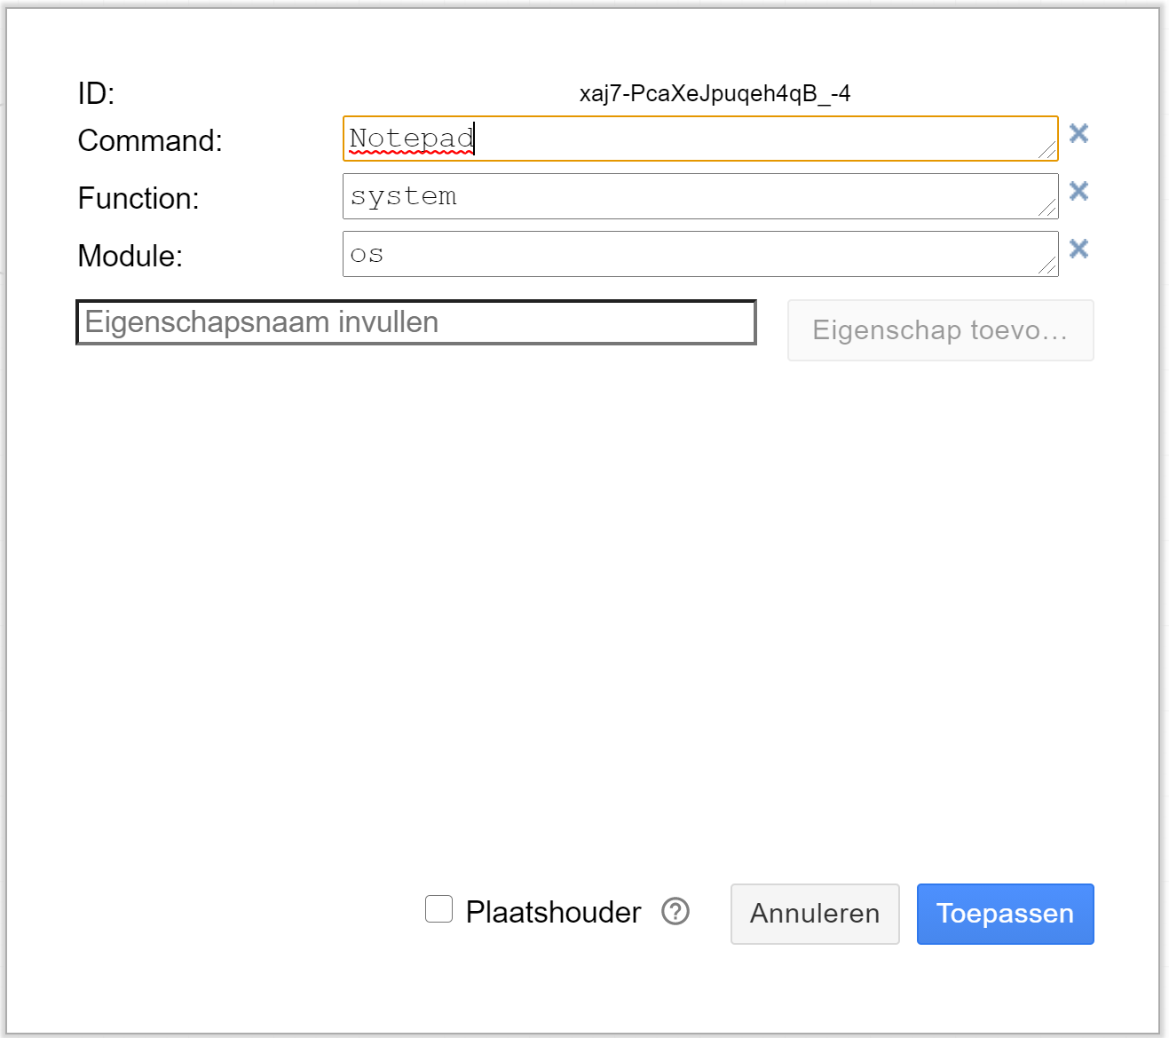Click the Eigenschapsnaam invullen text box

[x=415, y=322]
